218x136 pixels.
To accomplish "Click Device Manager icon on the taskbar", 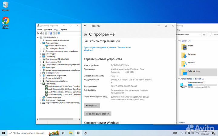I will [85, 133].
